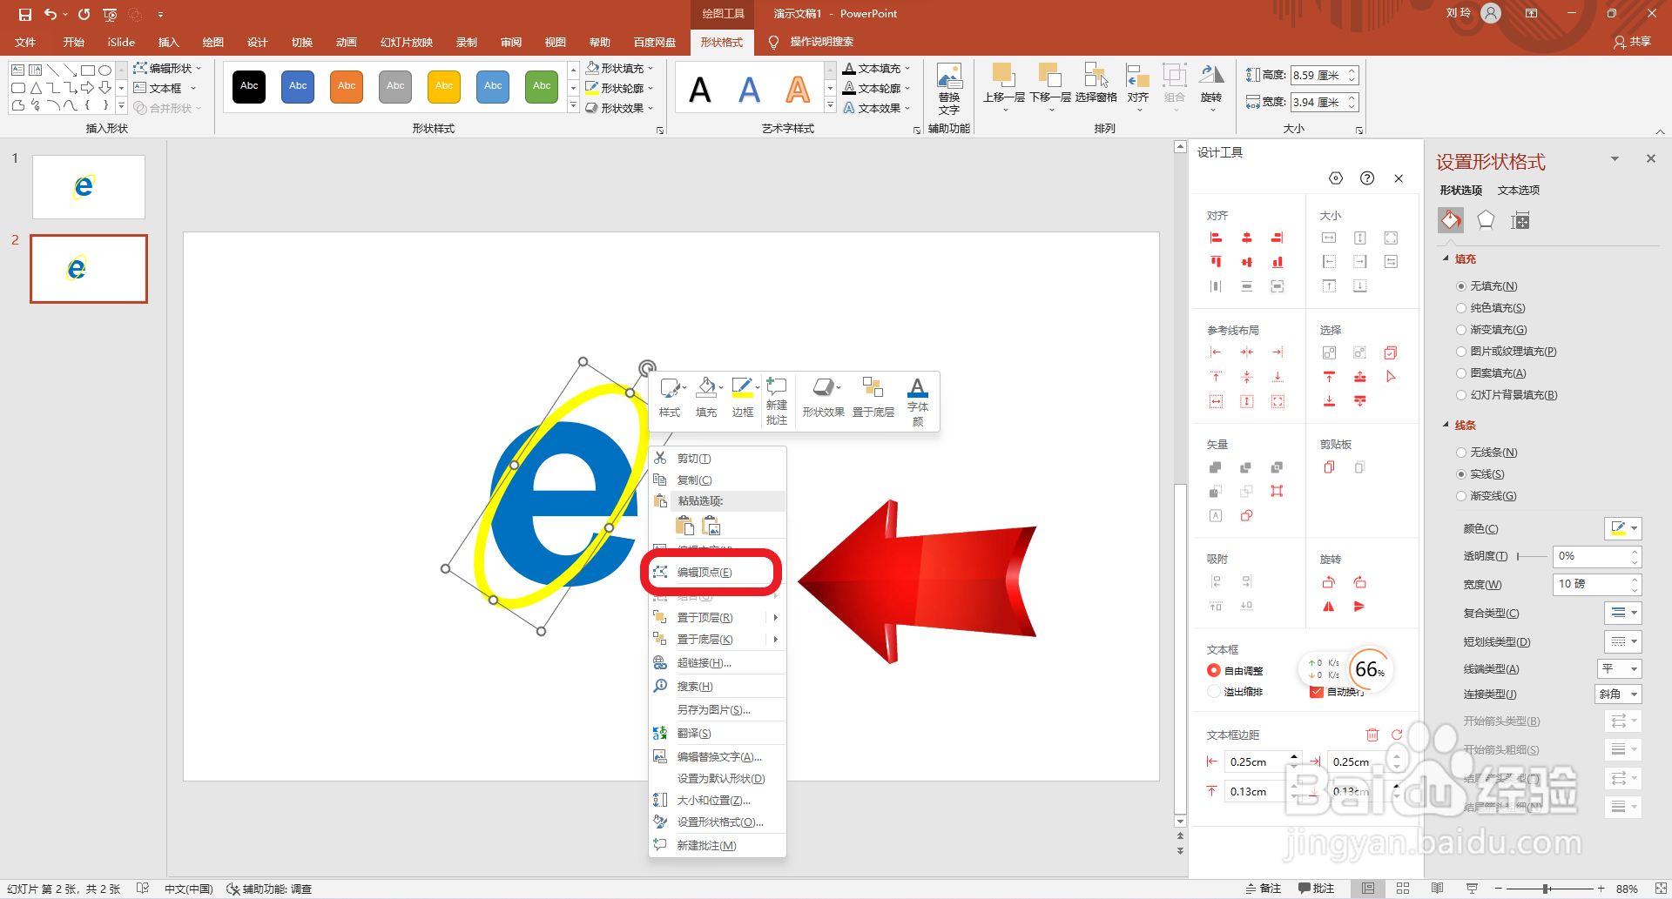Choose 剪切 in the context menu

(x=718, y=459)
